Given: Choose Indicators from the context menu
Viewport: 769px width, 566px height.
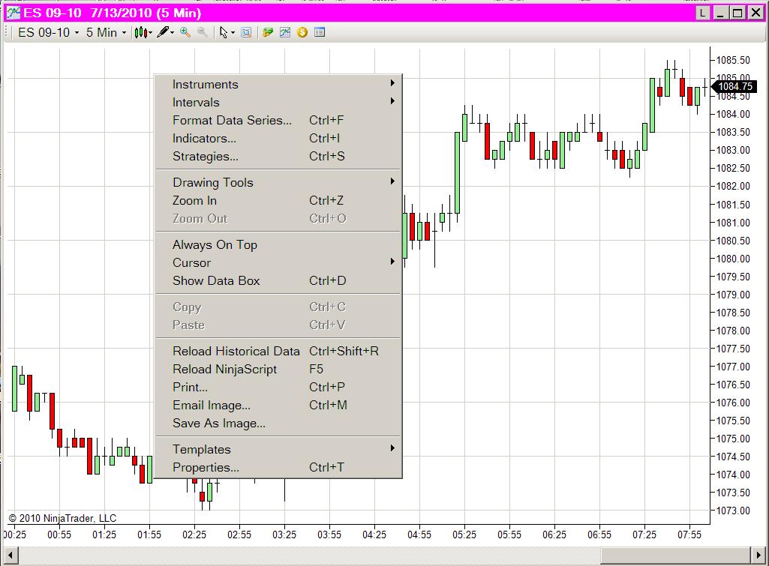Looking at the screenshot, I should (x=278, y=138).
